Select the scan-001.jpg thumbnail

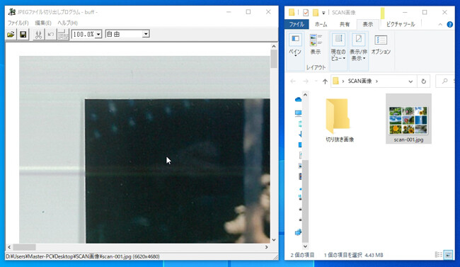408,120
